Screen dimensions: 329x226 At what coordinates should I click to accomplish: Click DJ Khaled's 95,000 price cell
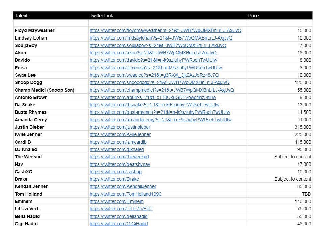point(280,149)
